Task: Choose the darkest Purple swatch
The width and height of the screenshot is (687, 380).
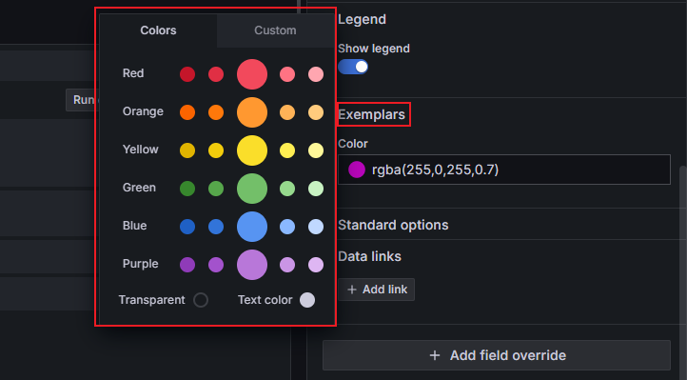Action: [187, 265]
